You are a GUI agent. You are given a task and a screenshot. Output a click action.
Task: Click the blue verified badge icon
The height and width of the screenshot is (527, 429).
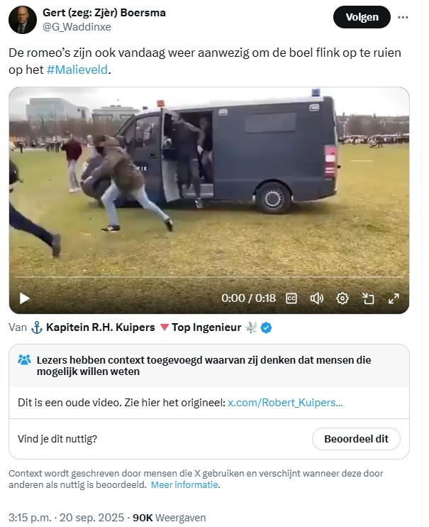(x=266, y=327)
